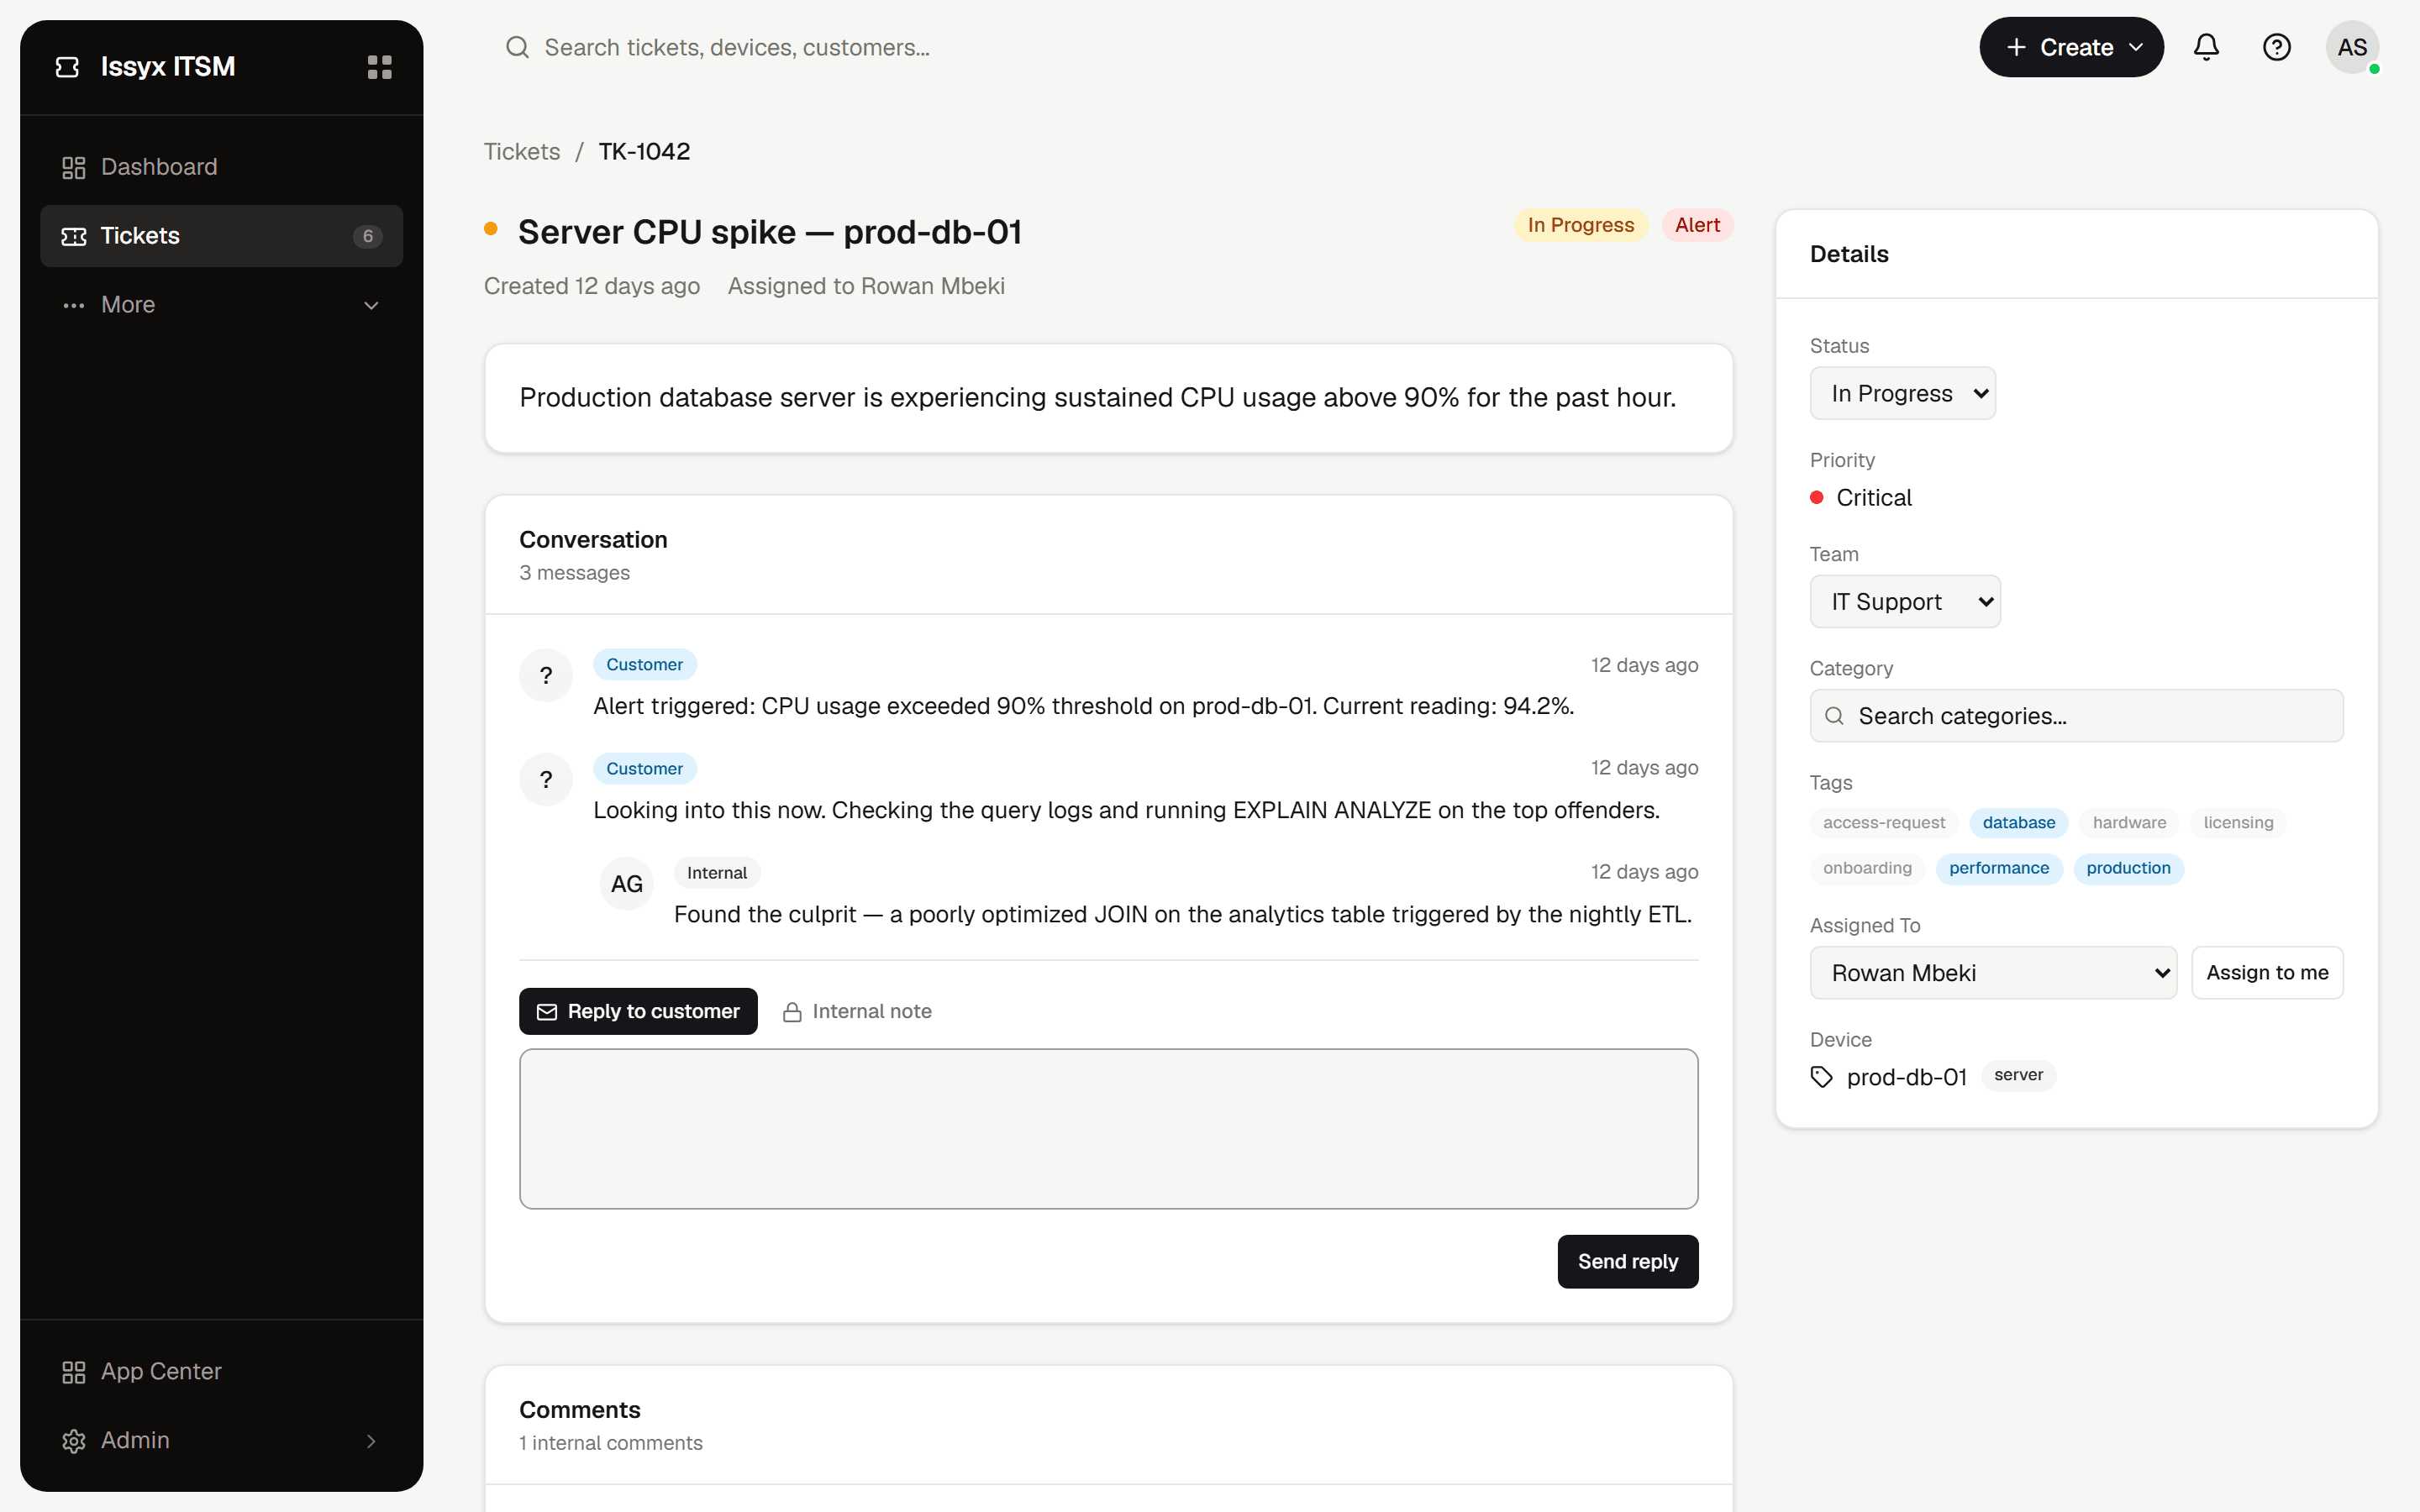Toggle the hardware tag
The width and height of the screenshot is (2420, 1512).
tap(2129, 822)
